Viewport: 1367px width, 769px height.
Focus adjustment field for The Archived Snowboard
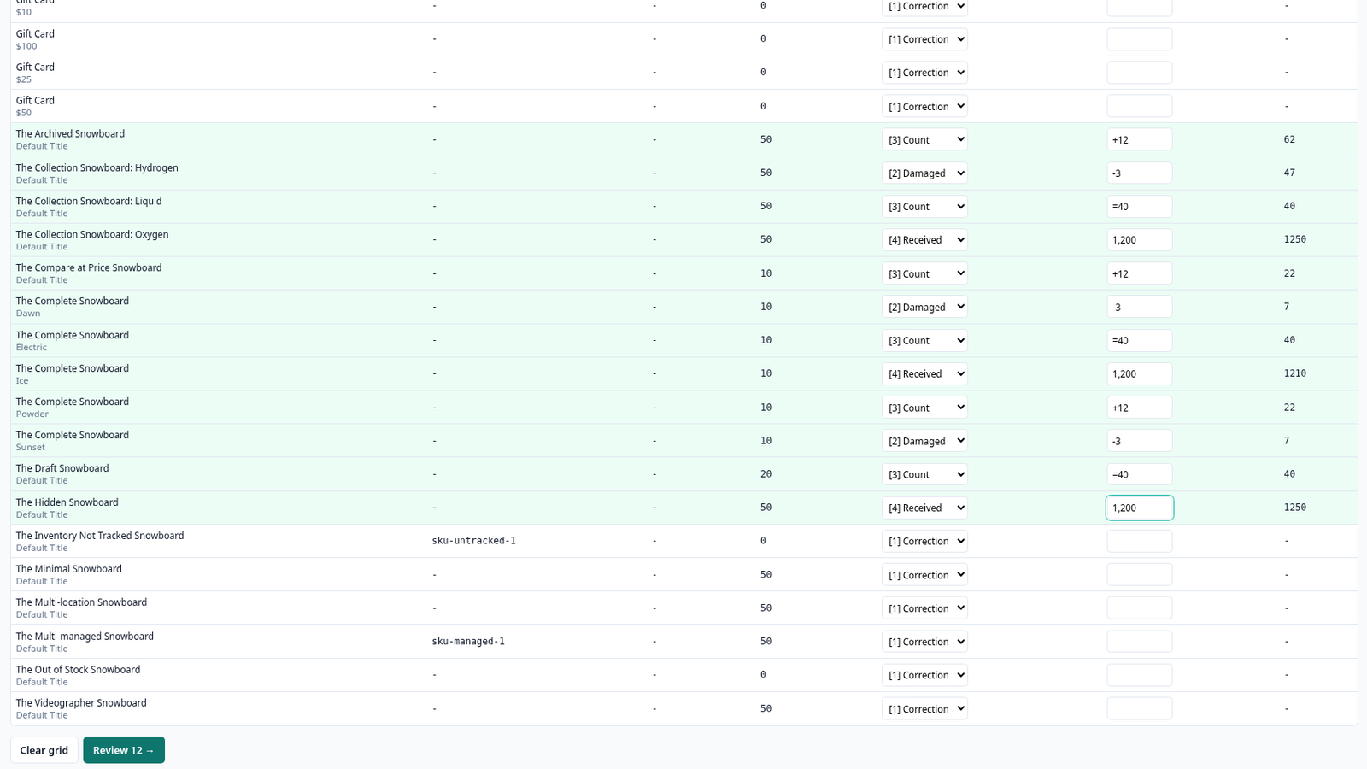click(x=1140, y=139)
